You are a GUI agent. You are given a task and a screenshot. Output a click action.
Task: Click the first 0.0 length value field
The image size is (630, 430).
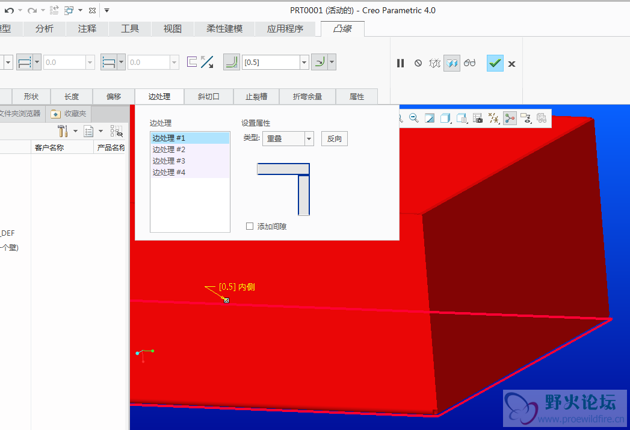pyautogui.click(x=65, y=62)
